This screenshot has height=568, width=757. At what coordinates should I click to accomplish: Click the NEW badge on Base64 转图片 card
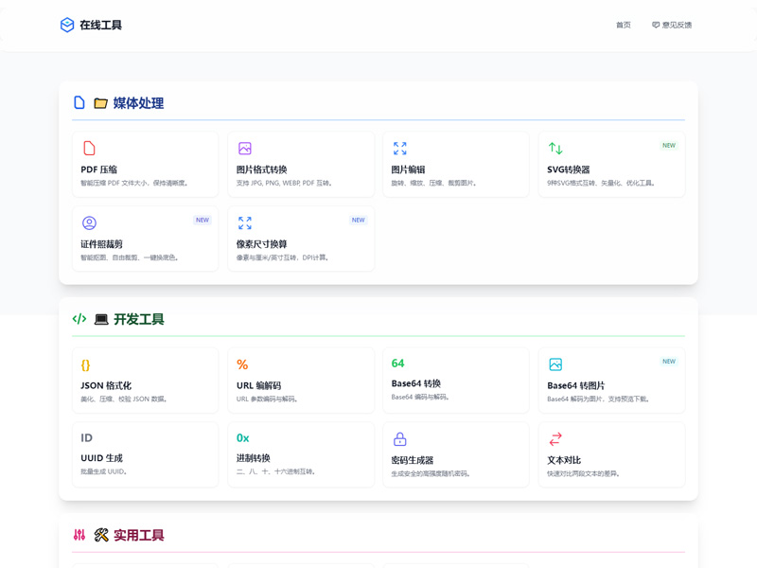(x=669, y=362)
